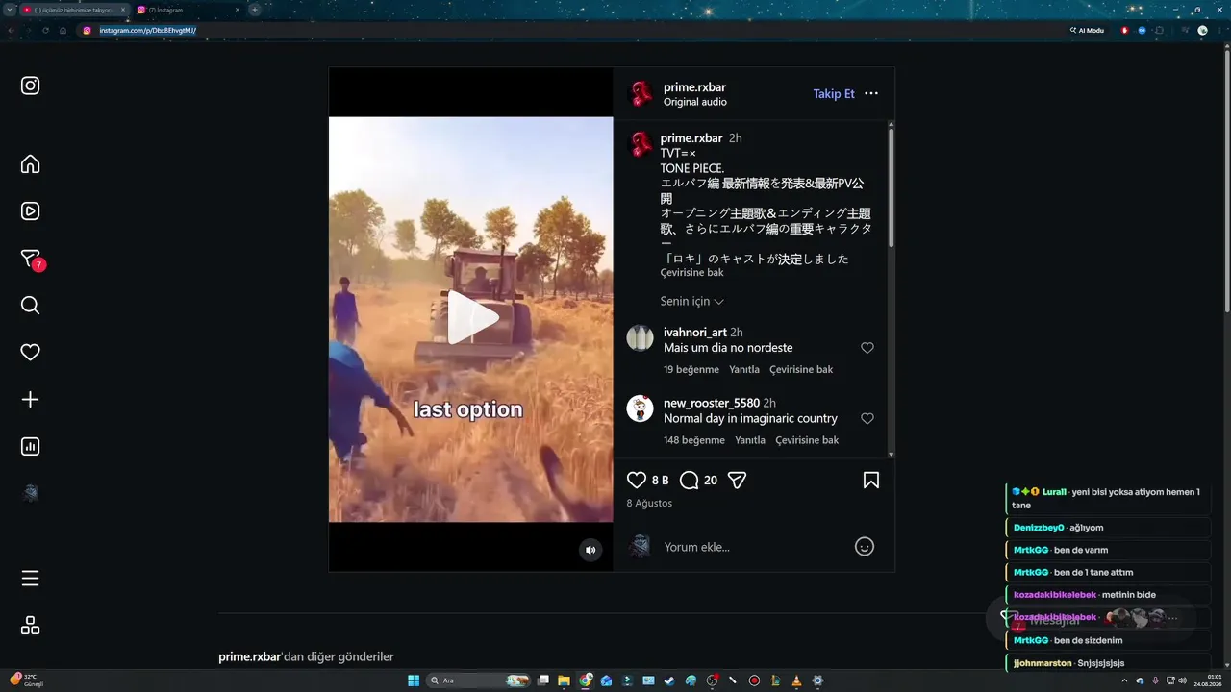Screen dimensions: 1231x692
Task: Open AI Modu in browser toolbar
Action: [x=1088, y=30]
